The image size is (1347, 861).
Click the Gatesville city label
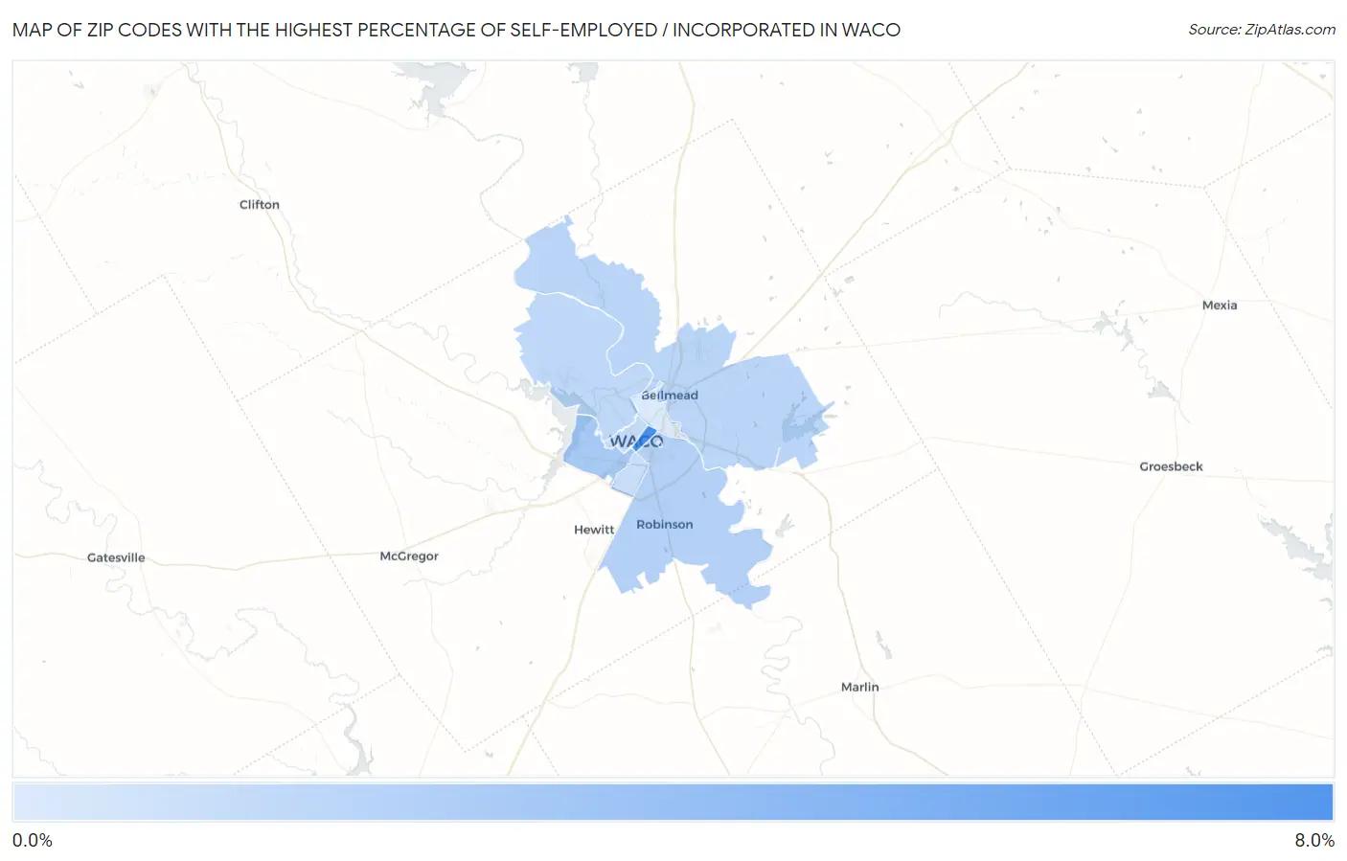pyautogui.click(x=116, y=557)
